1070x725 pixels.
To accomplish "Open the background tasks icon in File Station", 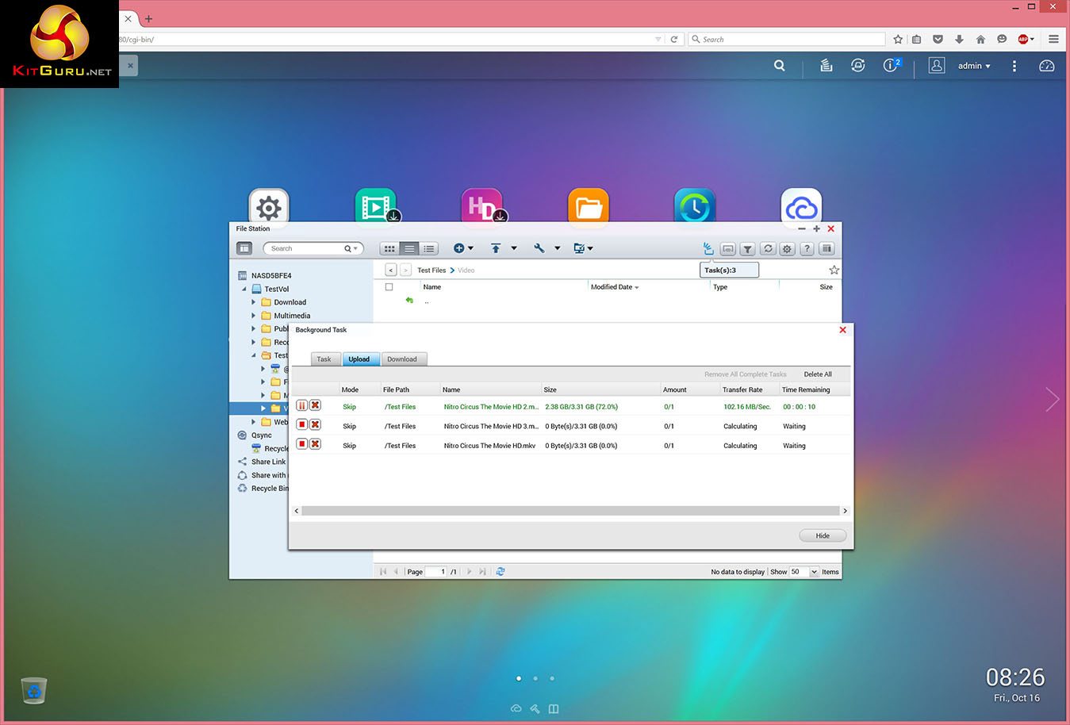I will pyautogui.click(x=708, y=249).
